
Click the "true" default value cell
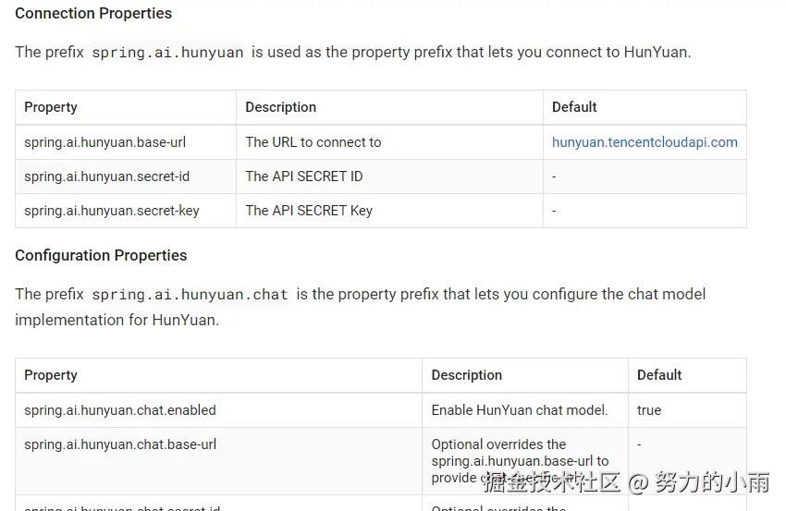tap(649, 410)
